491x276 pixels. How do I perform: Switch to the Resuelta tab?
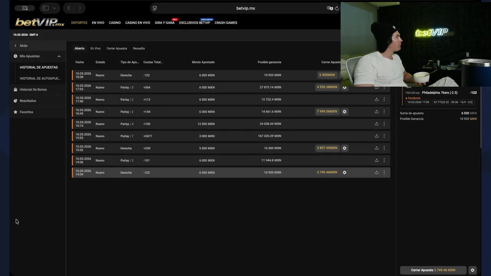tap(139, 48)
